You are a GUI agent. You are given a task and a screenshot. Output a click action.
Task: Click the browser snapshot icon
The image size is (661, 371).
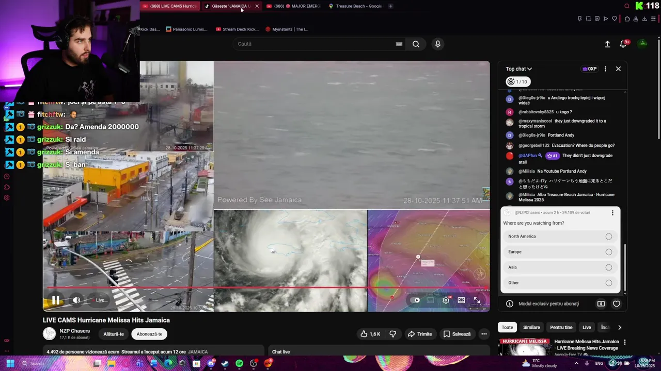pos(588,19)
